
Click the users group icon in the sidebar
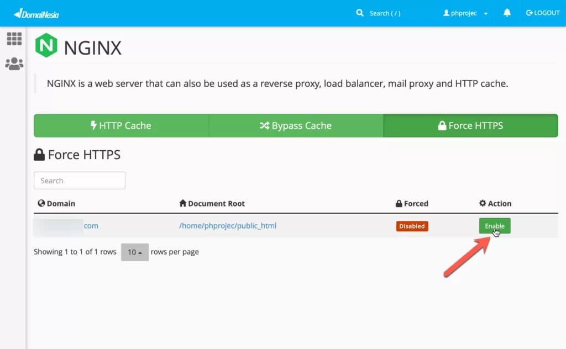(14, 64)
